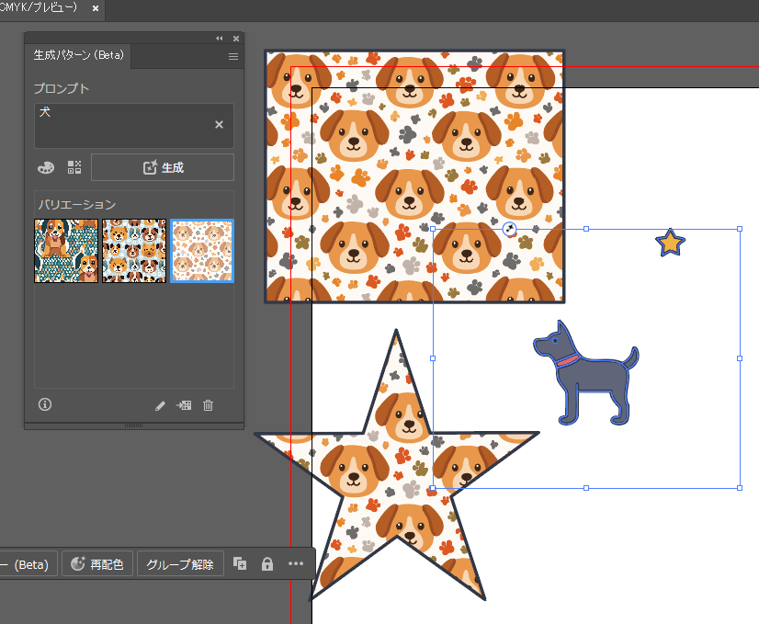Click the 再配色 recolor button
759x624 pixels.
click(x=98, y=564)
